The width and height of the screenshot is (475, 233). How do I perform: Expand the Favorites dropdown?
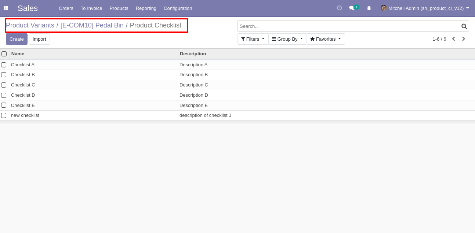[x=326, y=39]
